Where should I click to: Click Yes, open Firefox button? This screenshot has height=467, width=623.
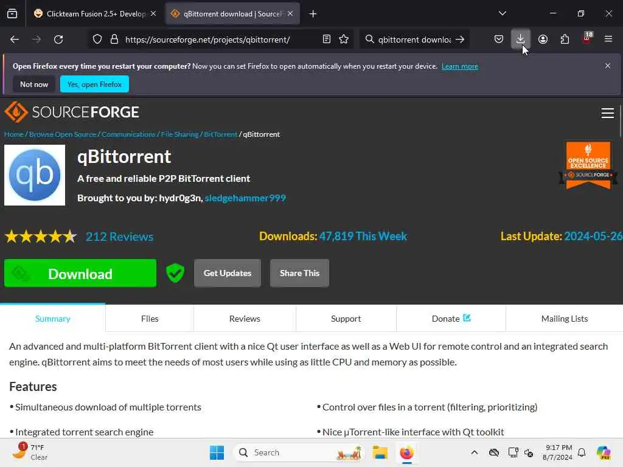(x=94, y=85)
